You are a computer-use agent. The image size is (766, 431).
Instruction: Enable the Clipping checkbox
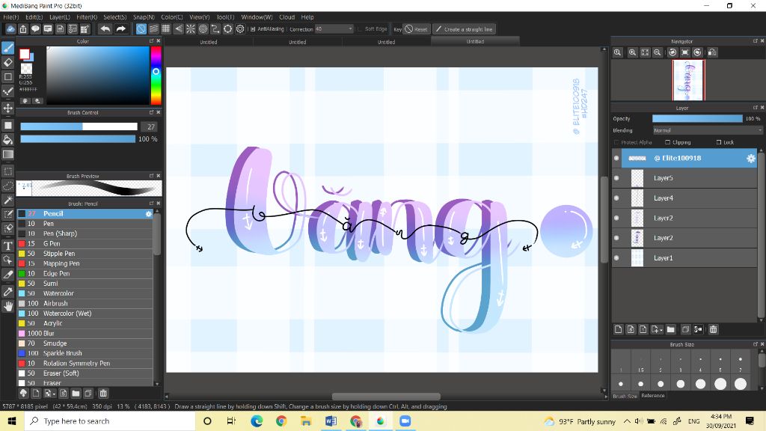click(668, 142)
